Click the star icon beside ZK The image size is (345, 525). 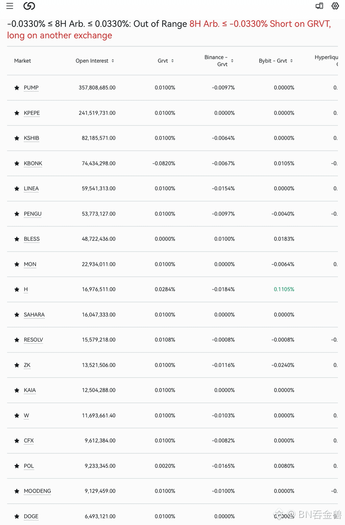[x=17, y=365]
